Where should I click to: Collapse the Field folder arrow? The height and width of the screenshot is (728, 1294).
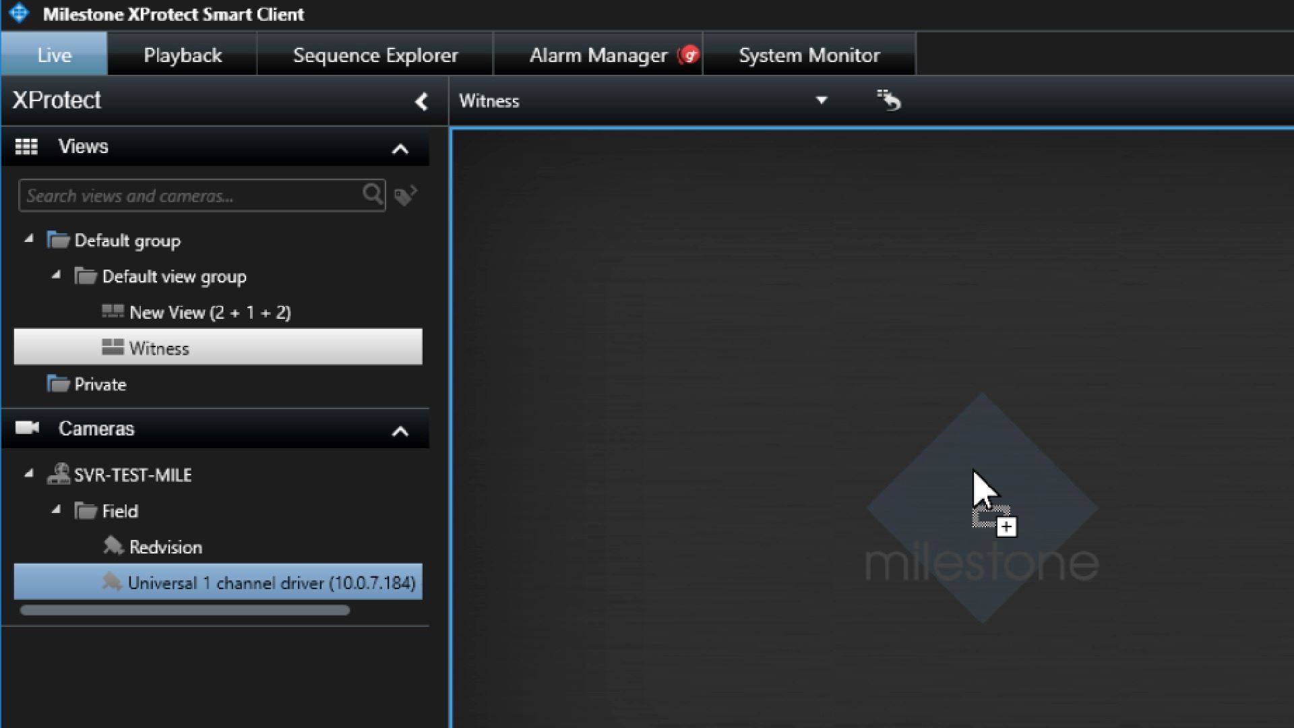pyautogui.click(x=56, y=509)
